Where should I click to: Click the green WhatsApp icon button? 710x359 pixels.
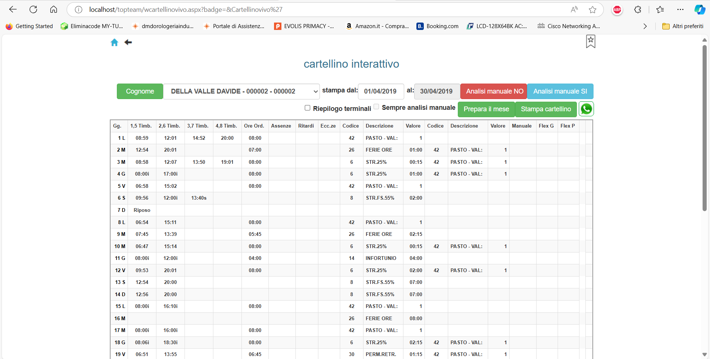click(586, 109)
